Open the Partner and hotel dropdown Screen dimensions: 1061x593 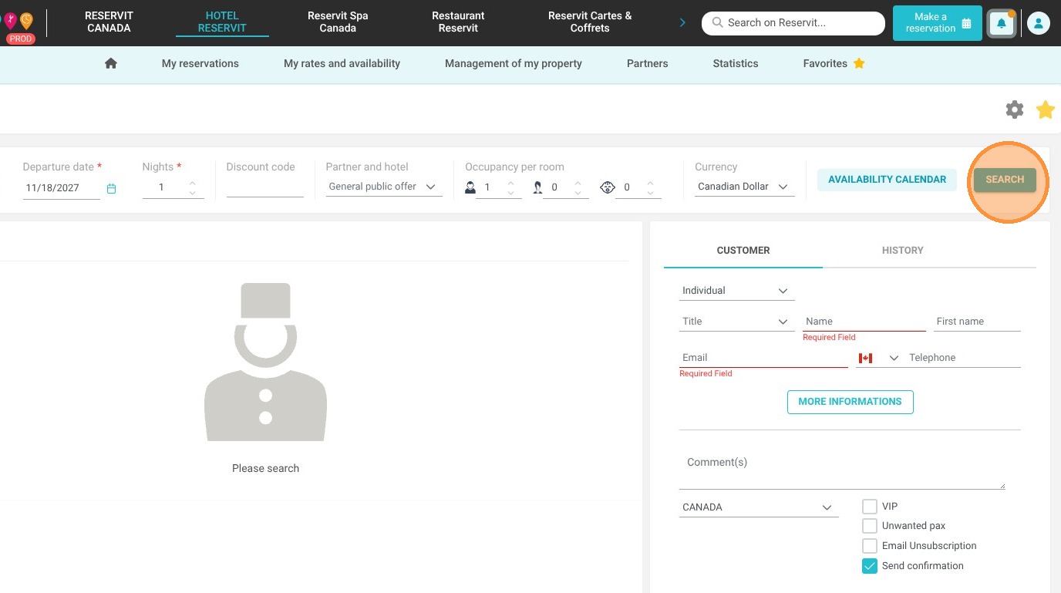tap(384, 187)
